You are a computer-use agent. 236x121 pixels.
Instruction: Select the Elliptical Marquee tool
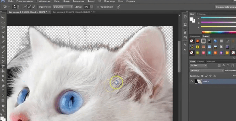3,23
